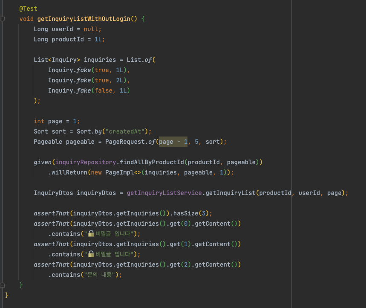Image resolution: width=366 pixels, height=308 pixels.
Task: Click the method name getInquiryListWithOutLogin
Action: [x=84, y=19]
